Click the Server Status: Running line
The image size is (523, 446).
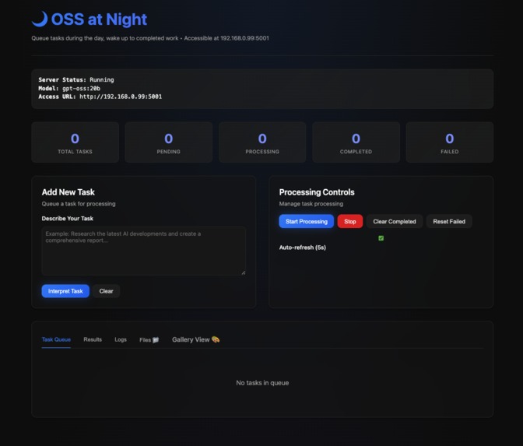(76, 79)
